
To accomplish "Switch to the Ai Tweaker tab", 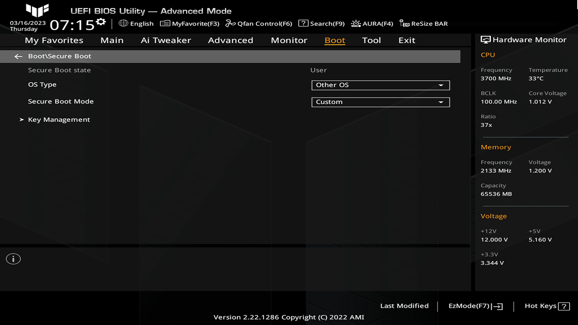I will pyautogui.click(x=166, y=40).
